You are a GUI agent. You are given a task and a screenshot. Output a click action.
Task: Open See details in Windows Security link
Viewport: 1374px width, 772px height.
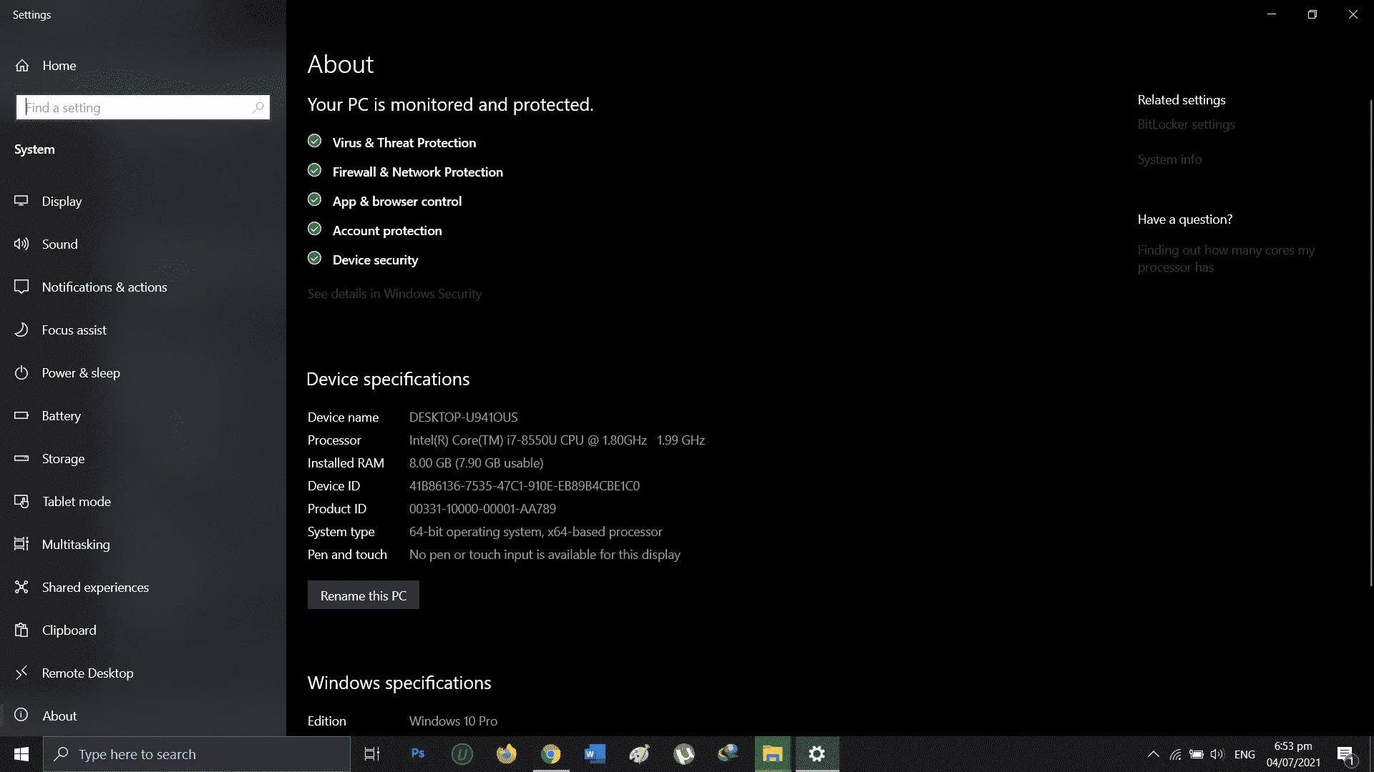(394, 294)
